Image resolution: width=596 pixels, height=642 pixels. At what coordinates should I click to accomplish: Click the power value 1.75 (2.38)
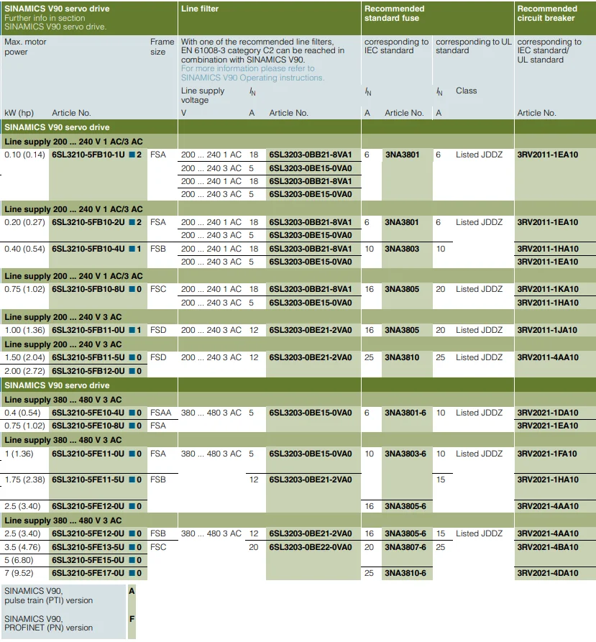(24, 480)
